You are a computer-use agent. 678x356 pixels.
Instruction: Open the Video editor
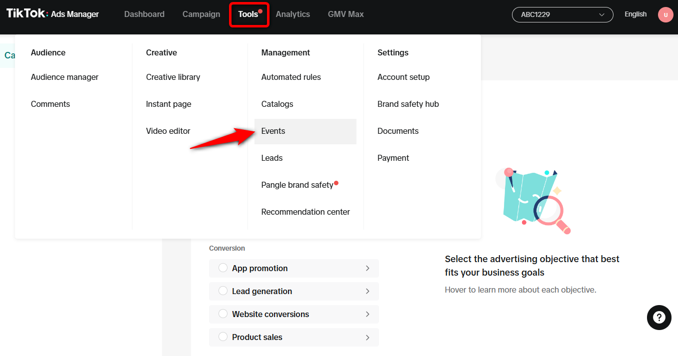pyautogui.click(x=168, y=131)
